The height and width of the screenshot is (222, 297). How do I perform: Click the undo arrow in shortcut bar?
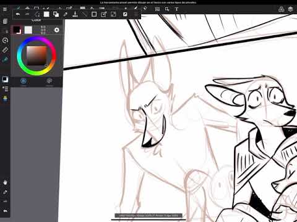pos(18,14)
